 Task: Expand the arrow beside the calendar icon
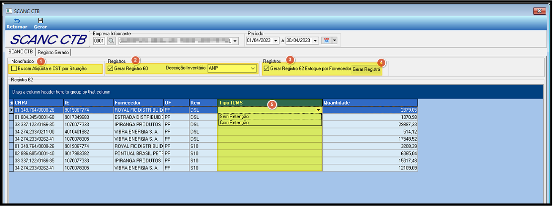pos(335,40)
